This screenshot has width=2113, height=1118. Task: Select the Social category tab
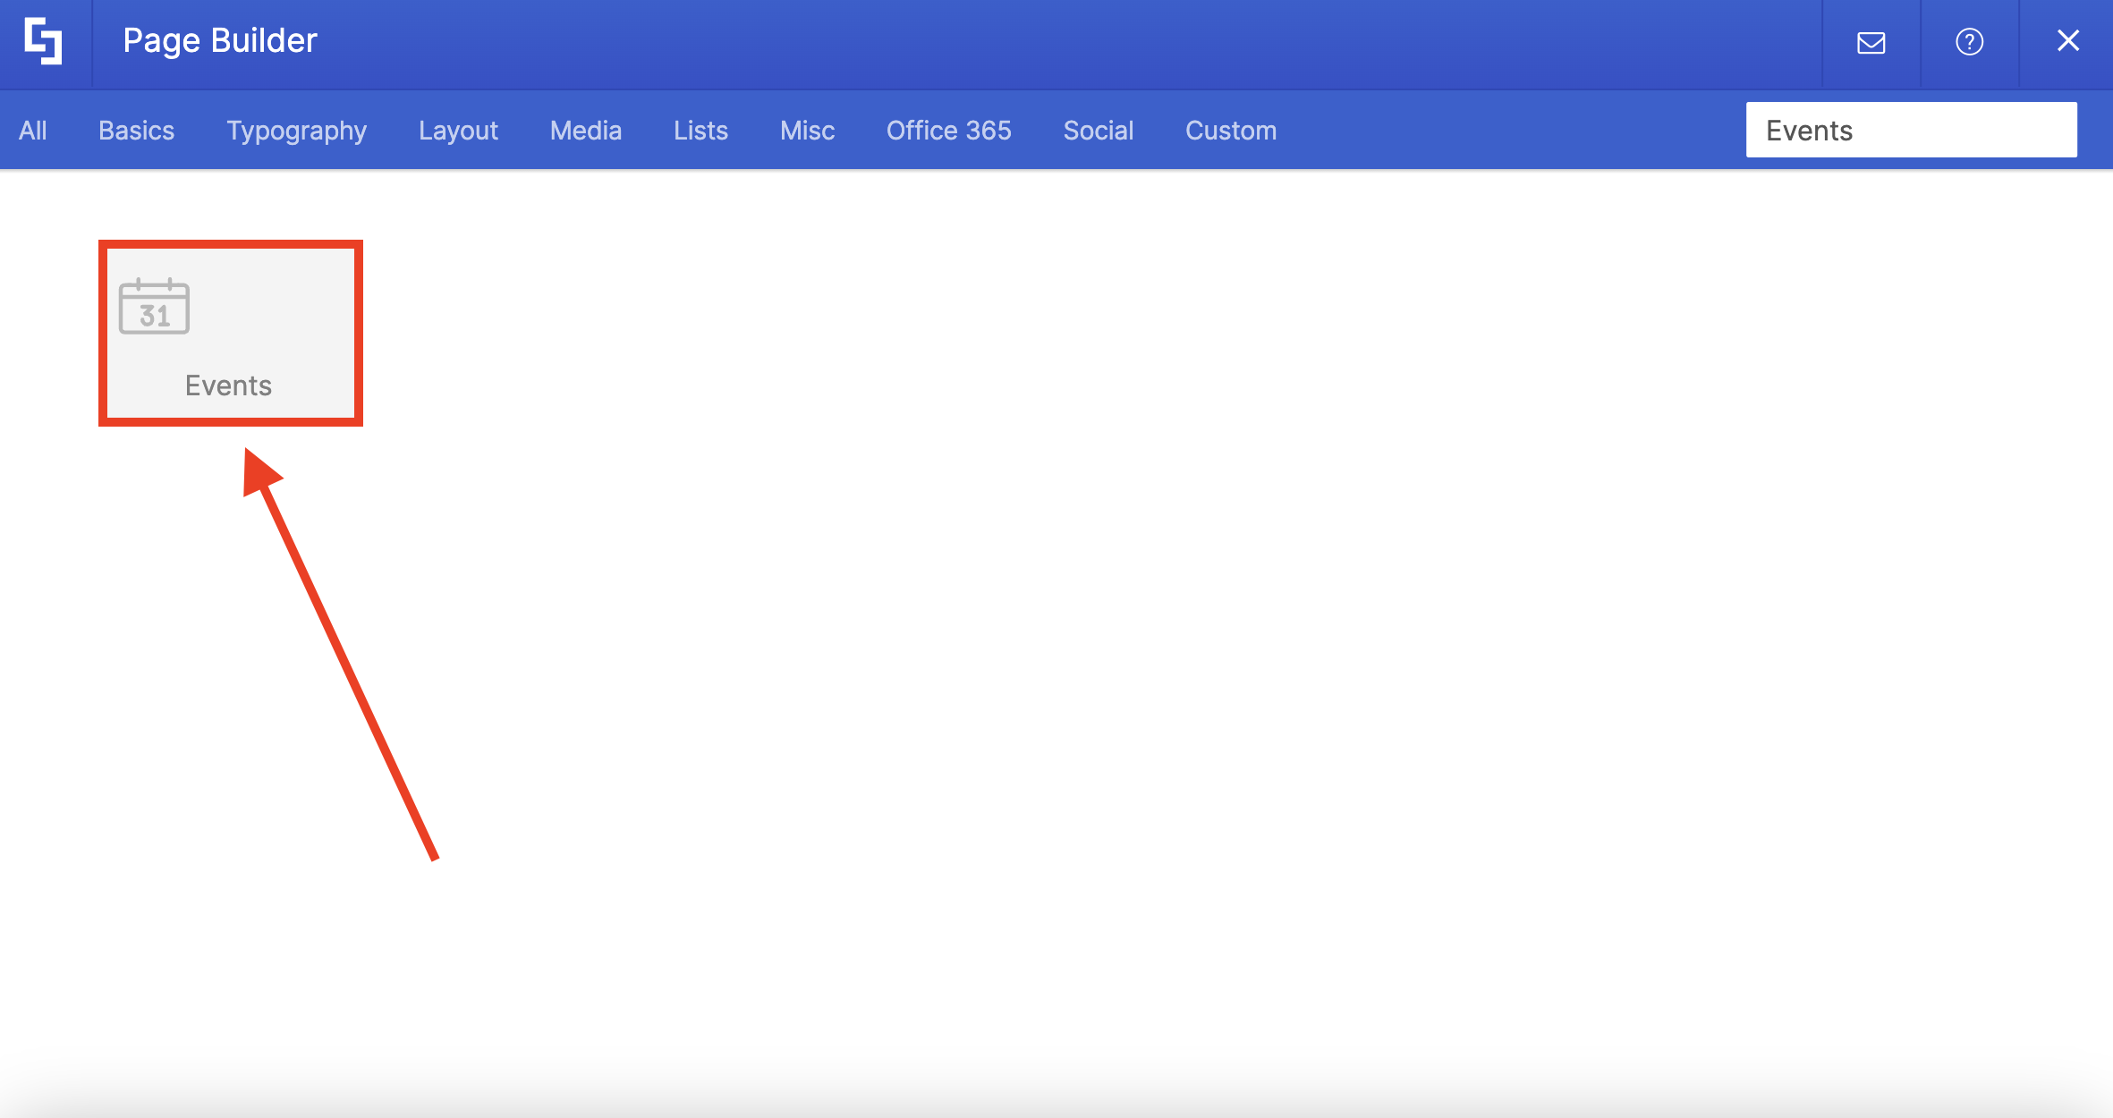[1098, 131]
